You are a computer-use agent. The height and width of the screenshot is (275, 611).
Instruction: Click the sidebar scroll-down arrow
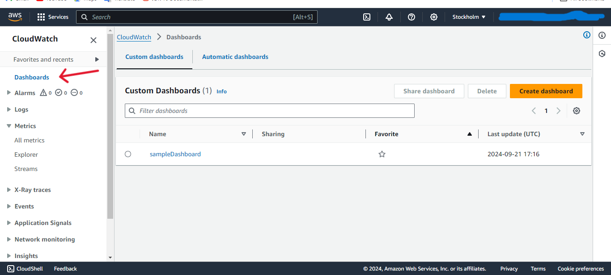pos(110,258)
